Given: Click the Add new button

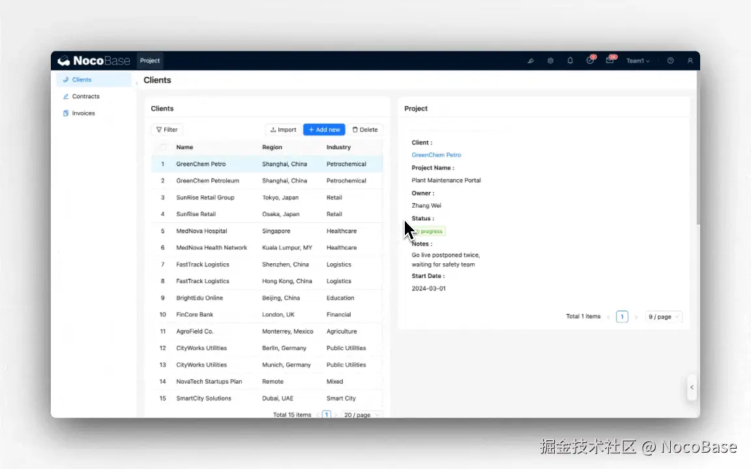Looking at the screenshot, I should pyautogui.click(x=324, y=129).
